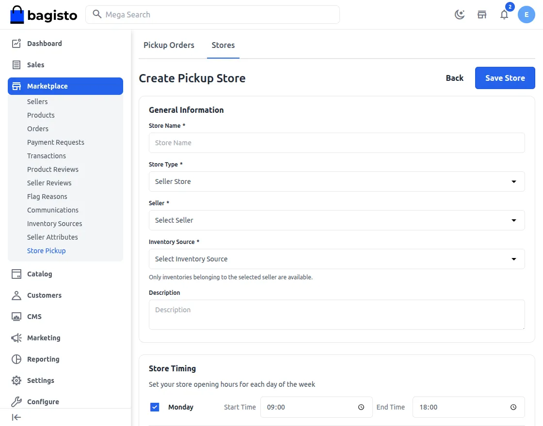Screen dimensions: 543x426
Task: Toggle dark mode moon icon
Action: pos(460,15)
